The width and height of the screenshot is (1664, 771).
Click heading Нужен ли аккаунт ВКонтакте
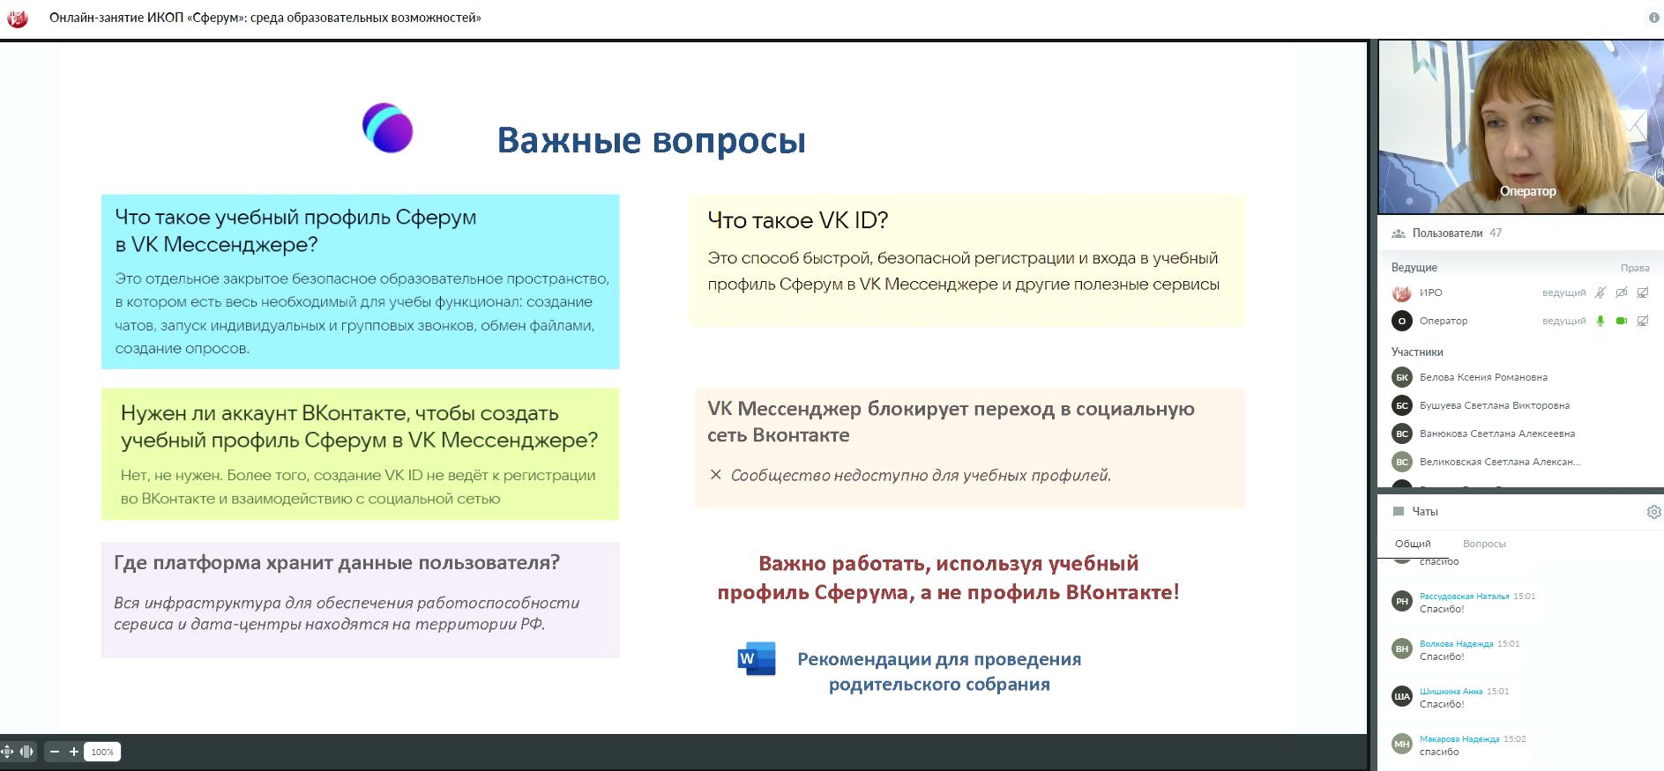click(x=360, y=426)
